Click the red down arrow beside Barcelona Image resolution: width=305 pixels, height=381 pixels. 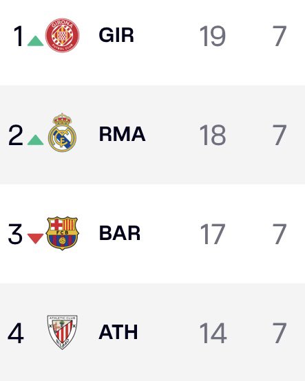pyautogui.click(x=36, y=239)
